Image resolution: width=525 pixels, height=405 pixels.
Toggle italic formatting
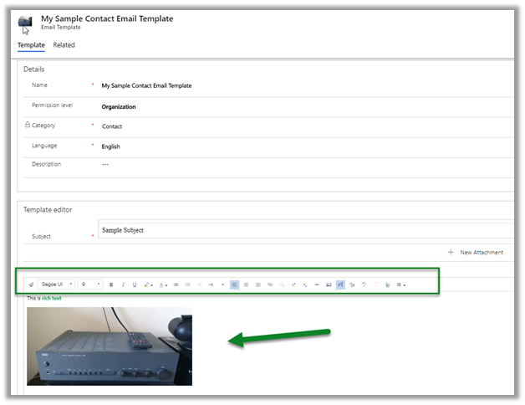(x=123, y=285)
